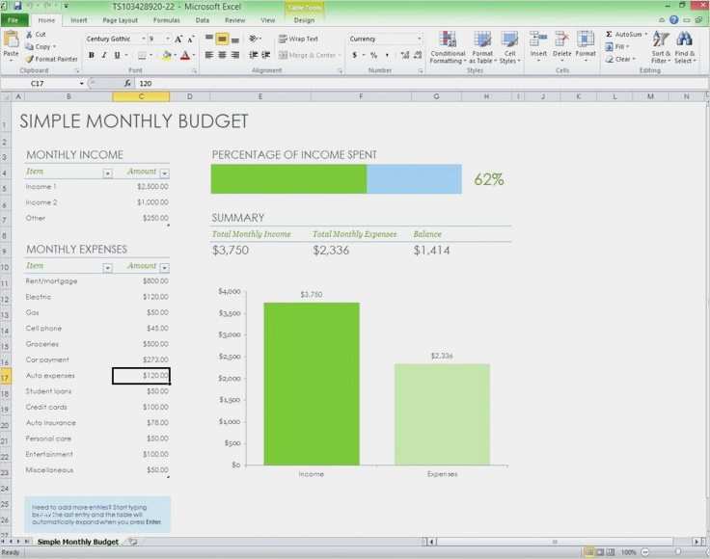Open the Monthly Income Item filter dropdown
710x559 pixels.
click(107, 173)
